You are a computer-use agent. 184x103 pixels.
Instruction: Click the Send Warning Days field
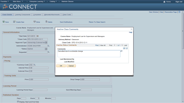(x=86, y=90)
